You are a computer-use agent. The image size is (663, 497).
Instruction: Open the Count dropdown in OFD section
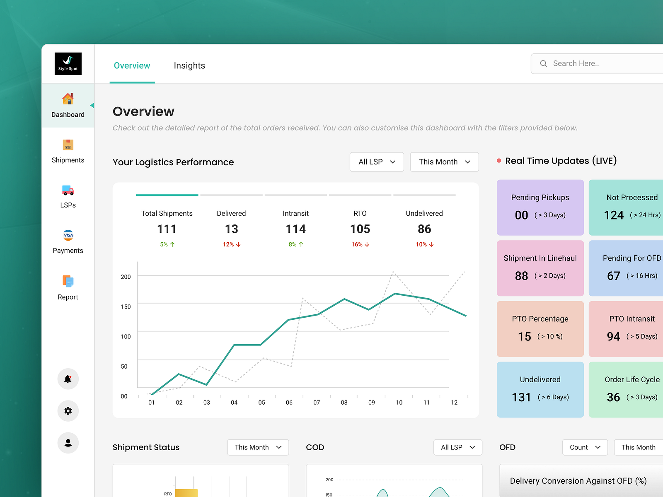click(x=584, y=447)
